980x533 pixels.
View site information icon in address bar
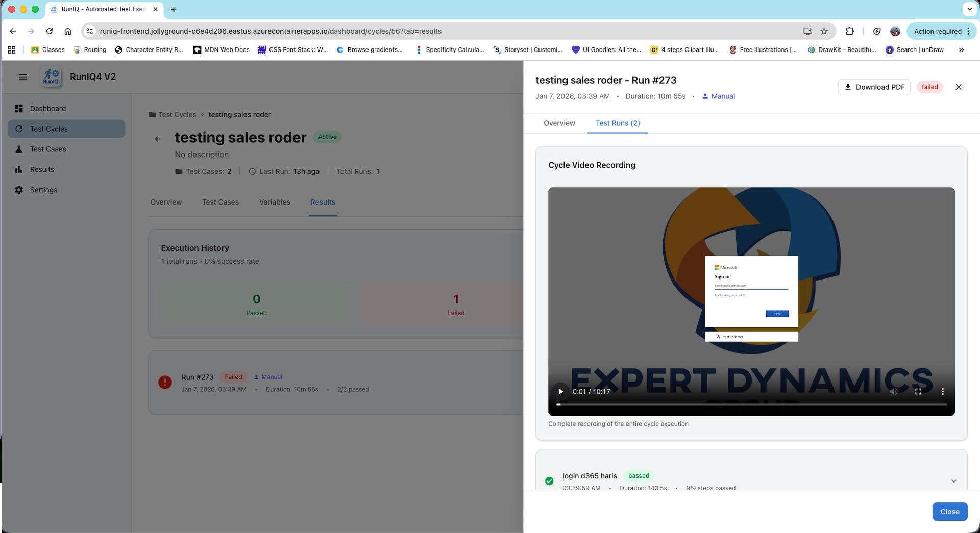(90, 31)
